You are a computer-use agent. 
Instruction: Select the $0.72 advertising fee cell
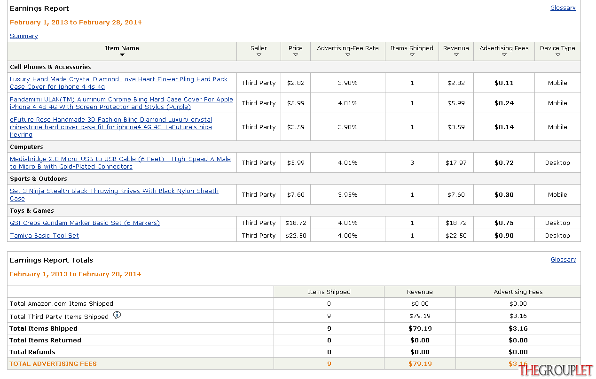pos(504,163)
